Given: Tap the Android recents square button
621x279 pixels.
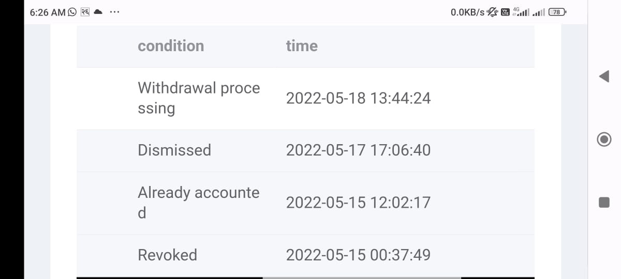Looking at the screenshot, I should click(x=604, y=202).
